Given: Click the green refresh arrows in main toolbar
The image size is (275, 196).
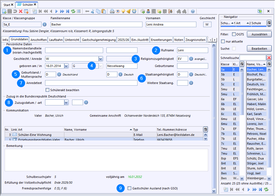Looking at the screenshot, I should coord(73,11).
